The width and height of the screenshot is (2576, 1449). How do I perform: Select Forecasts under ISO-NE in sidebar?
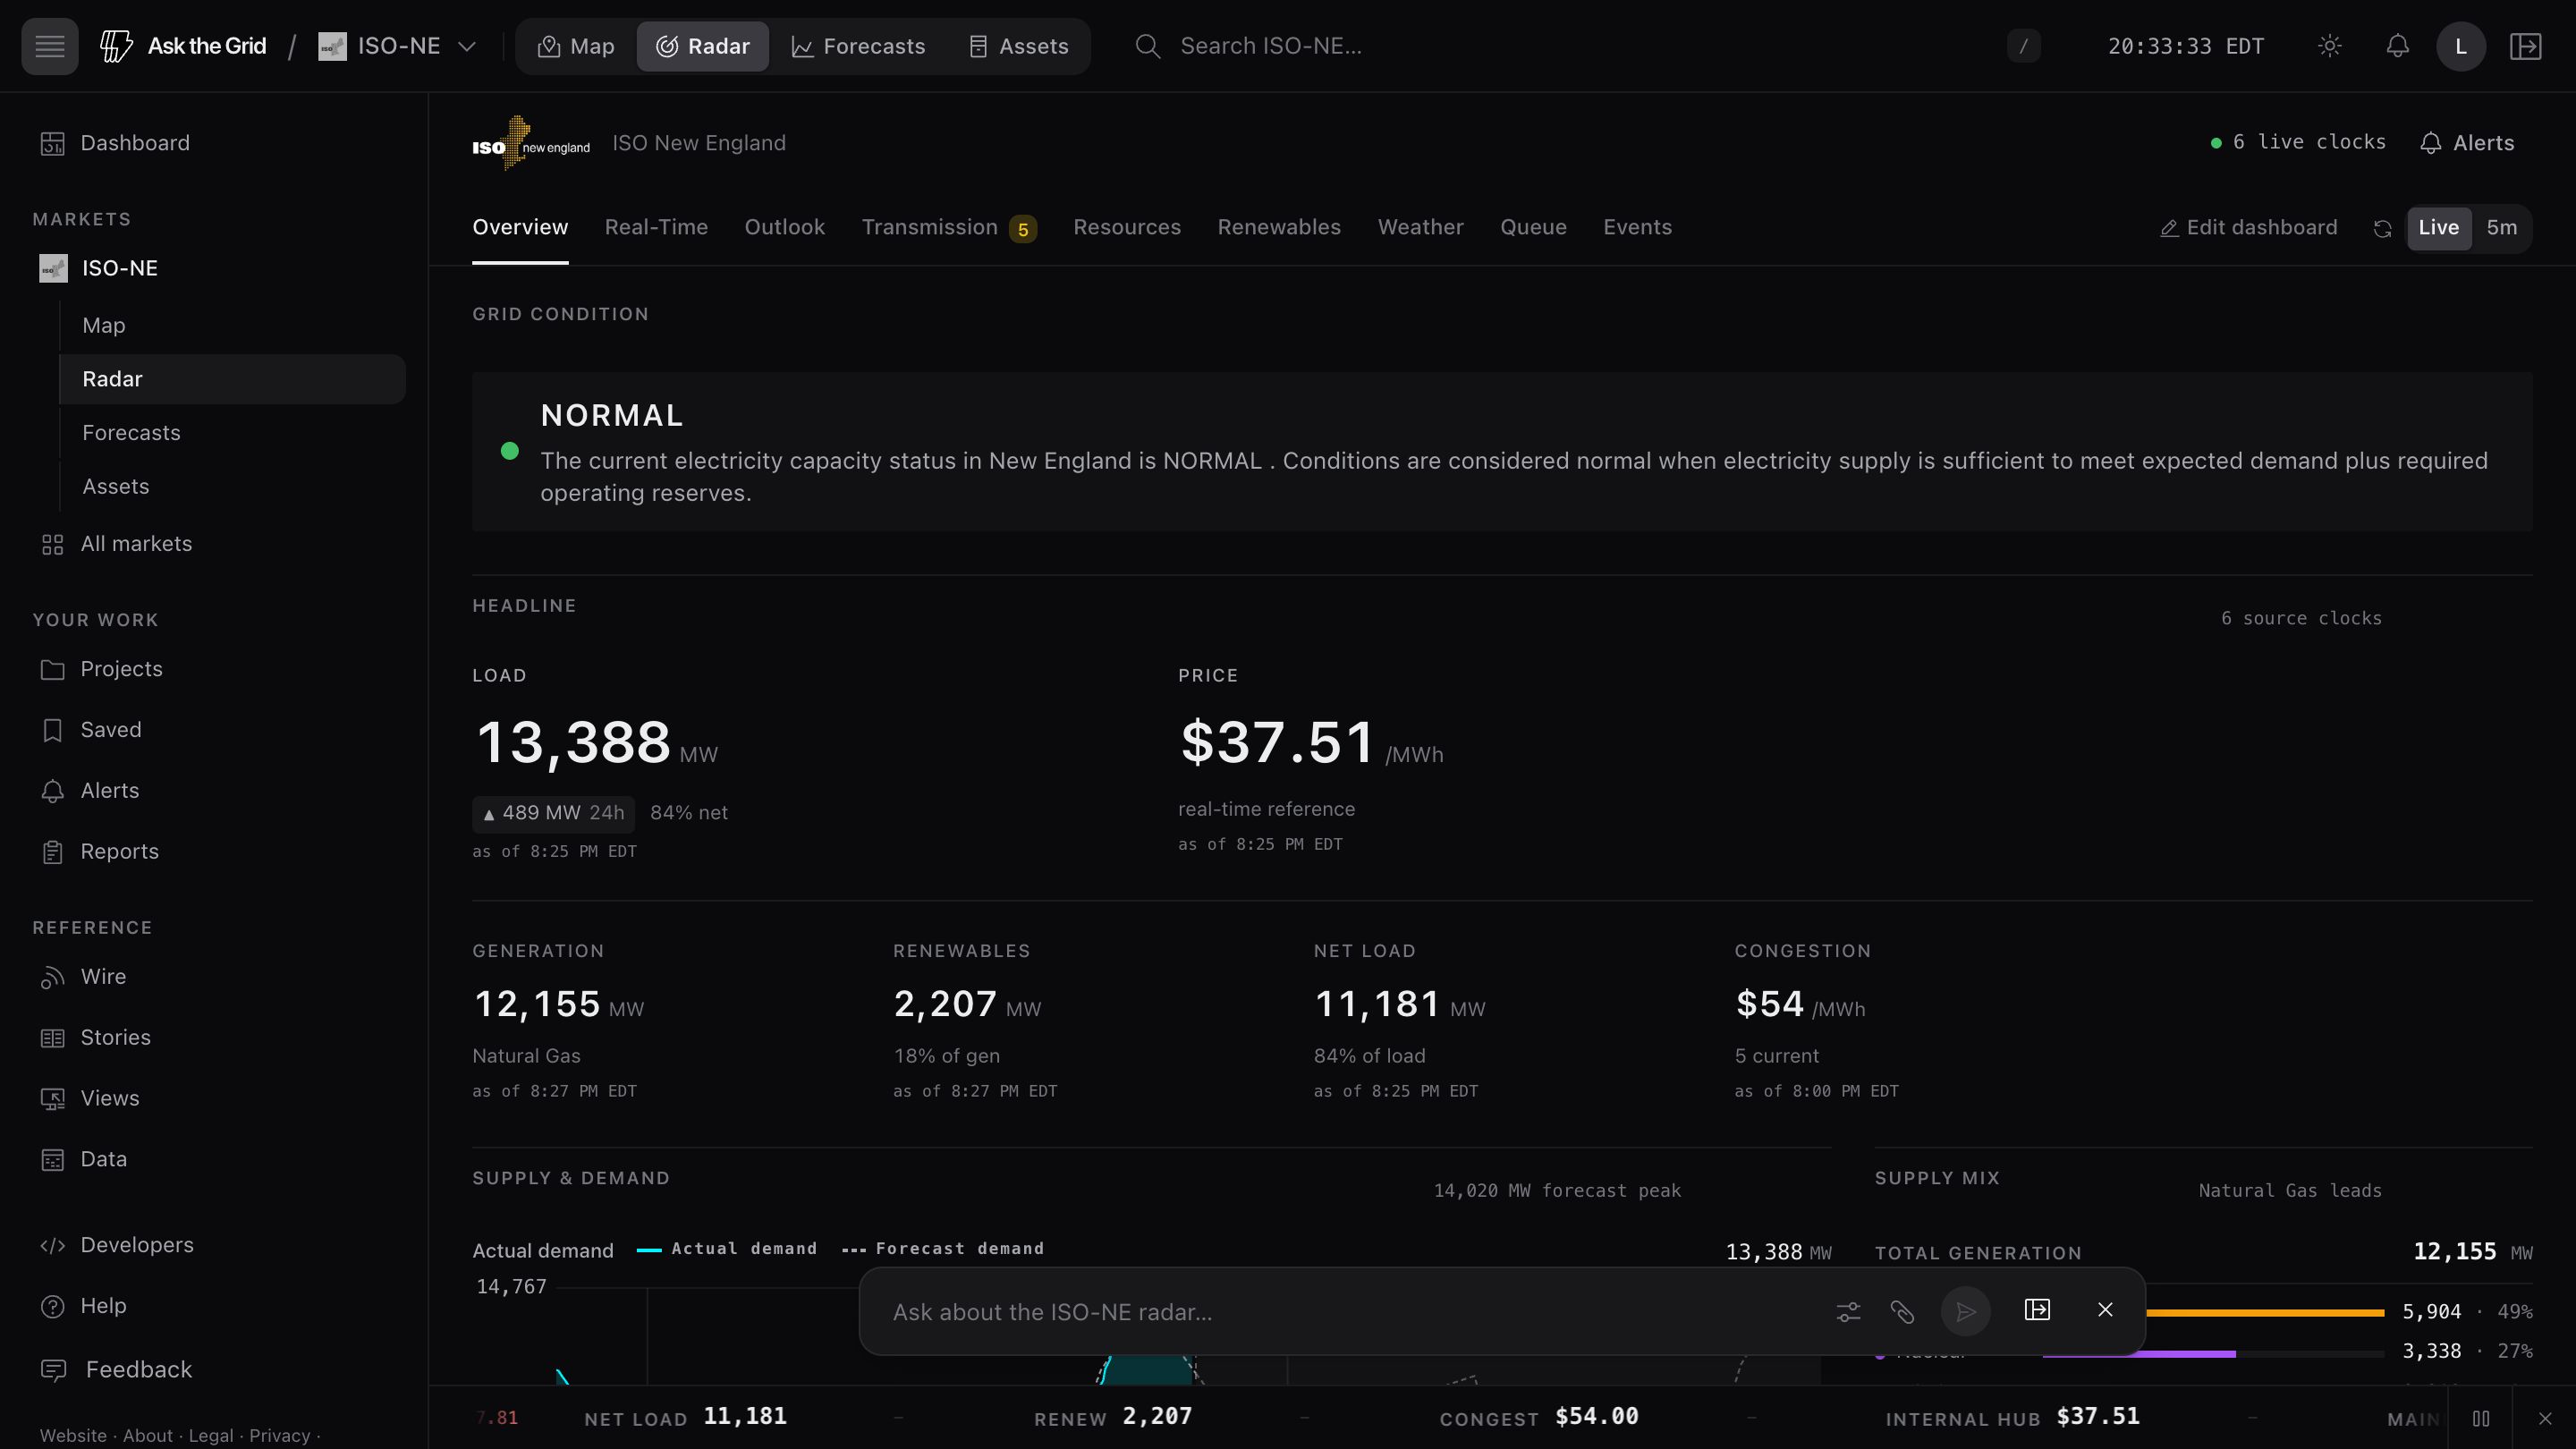click(232, 433)
